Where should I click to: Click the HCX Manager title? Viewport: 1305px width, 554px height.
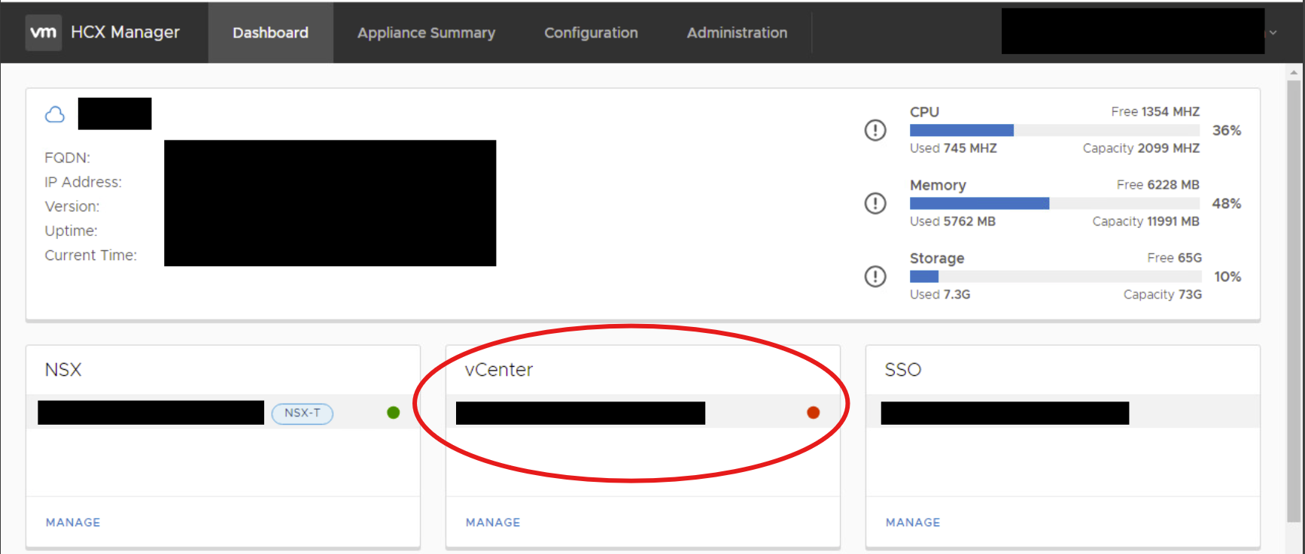(125, 32)
